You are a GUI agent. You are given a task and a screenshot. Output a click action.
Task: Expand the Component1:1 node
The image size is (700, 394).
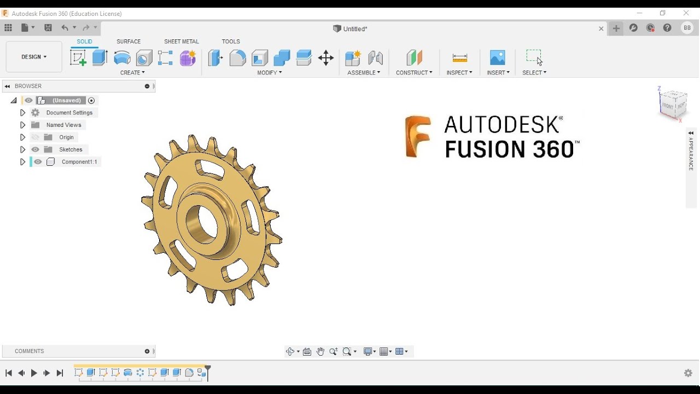pyautogui.click(x=22, y=162)
